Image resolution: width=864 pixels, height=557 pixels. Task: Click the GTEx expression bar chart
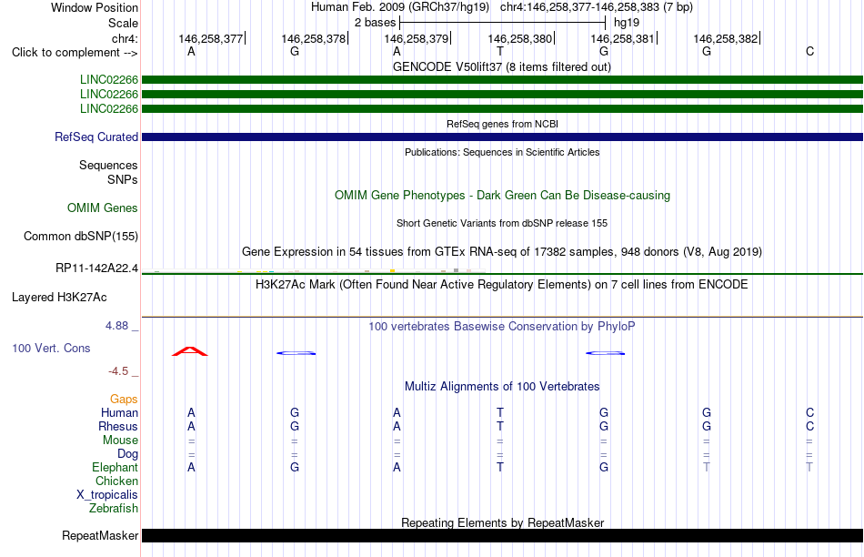click(314, 271)
